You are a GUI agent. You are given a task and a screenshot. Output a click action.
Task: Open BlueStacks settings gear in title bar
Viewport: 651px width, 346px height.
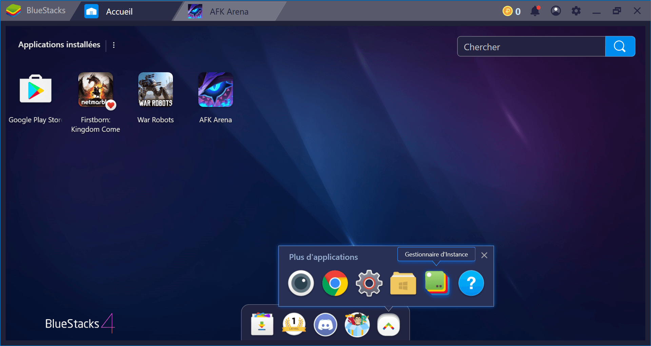click(576, 11)
